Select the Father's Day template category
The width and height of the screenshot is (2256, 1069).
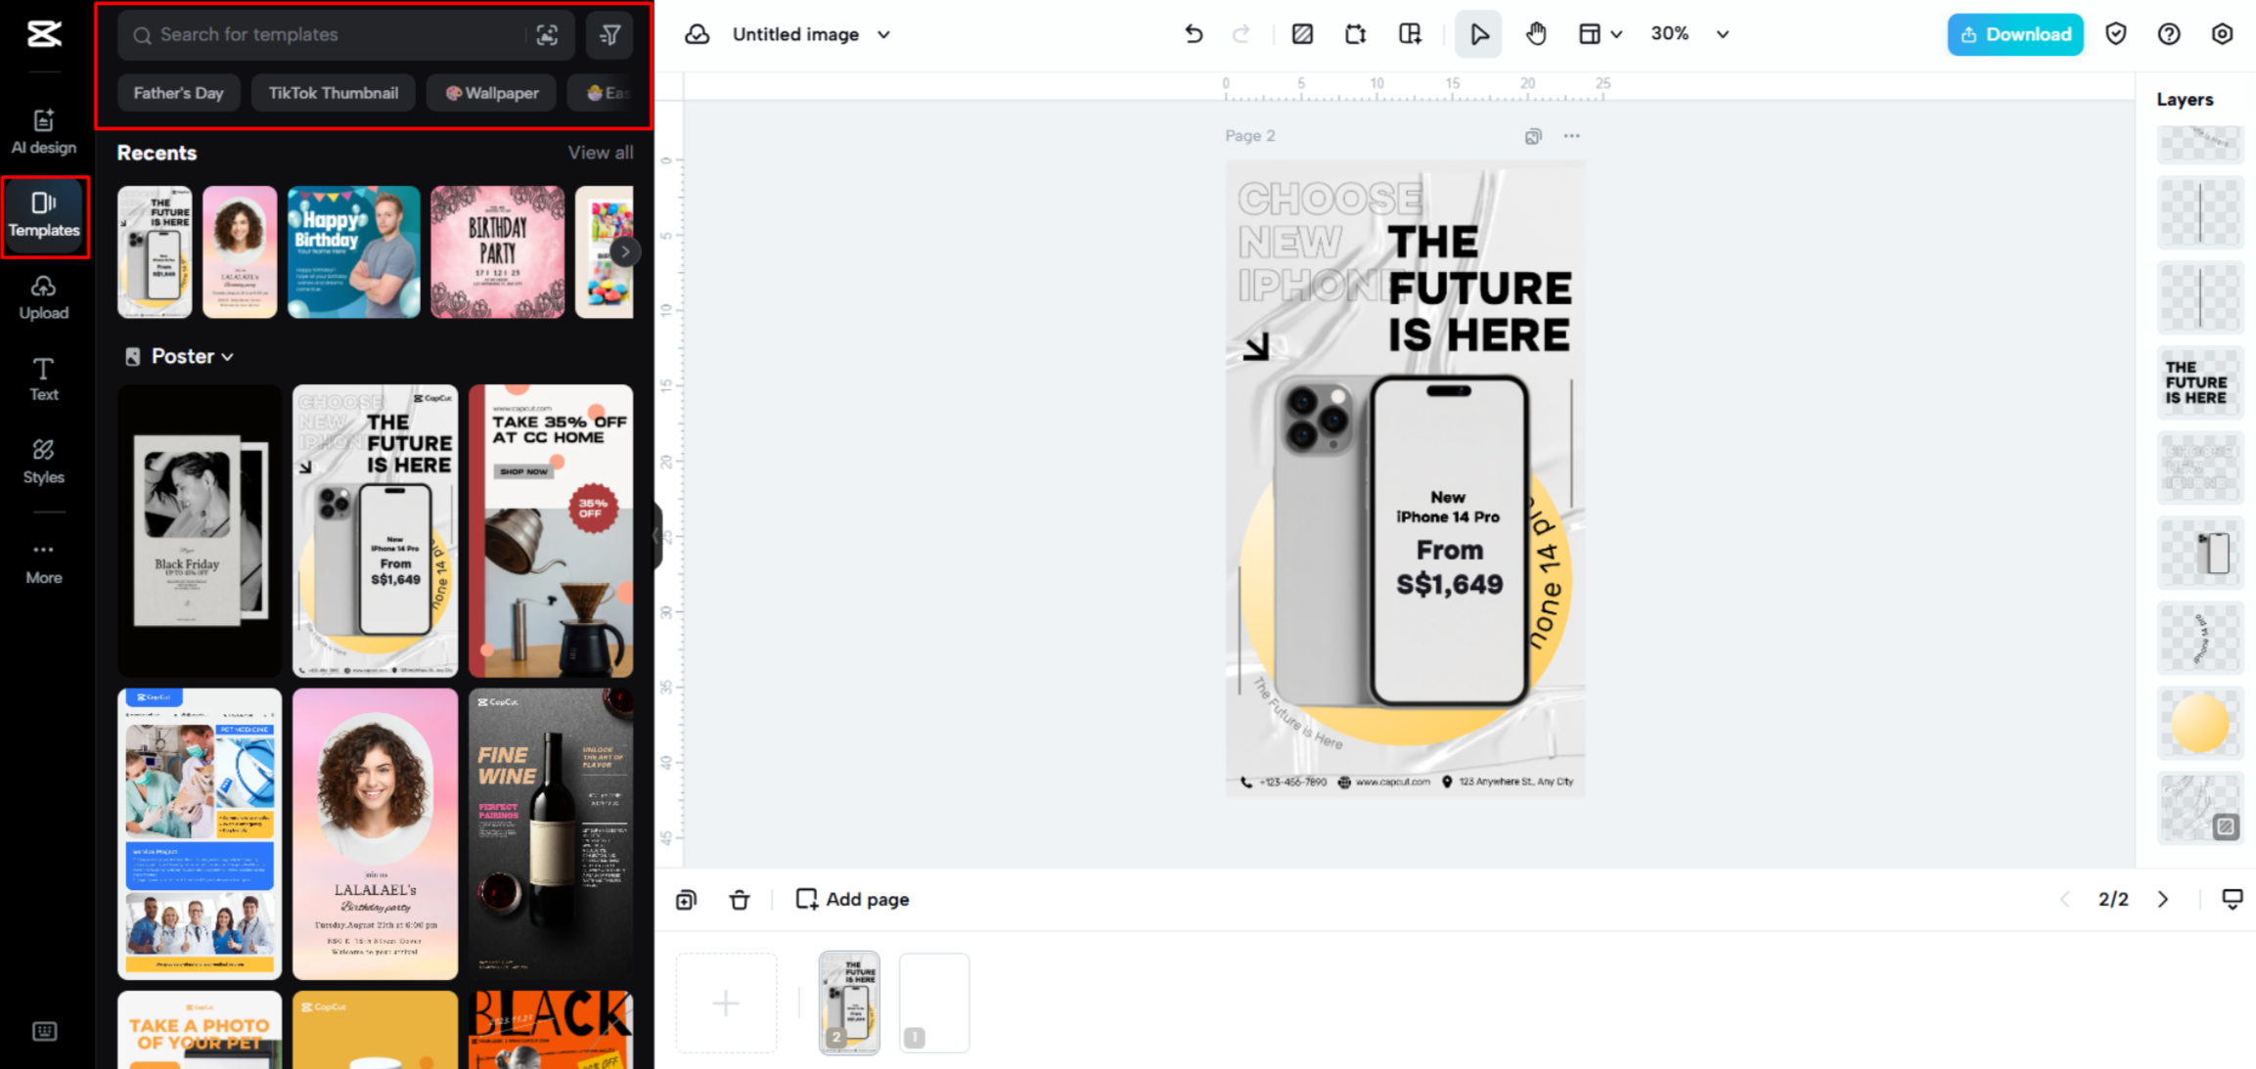click(179, 92)
